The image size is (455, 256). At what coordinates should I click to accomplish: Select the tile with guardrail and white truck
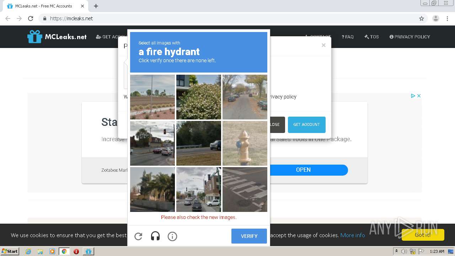click(199, 143)
